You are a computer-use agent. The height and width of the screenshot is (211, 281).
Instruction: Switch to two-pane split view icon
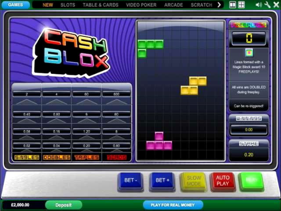pos(233,5)
